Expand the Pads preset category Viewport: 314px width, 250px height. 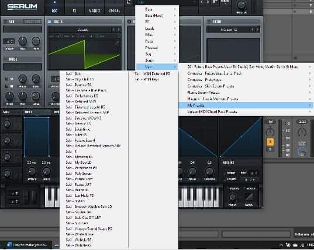pyautogui.click(x=157, y=41)
